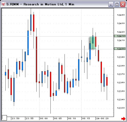
Task: Close the S.RIMM chart window
Action: click(123, 4)
